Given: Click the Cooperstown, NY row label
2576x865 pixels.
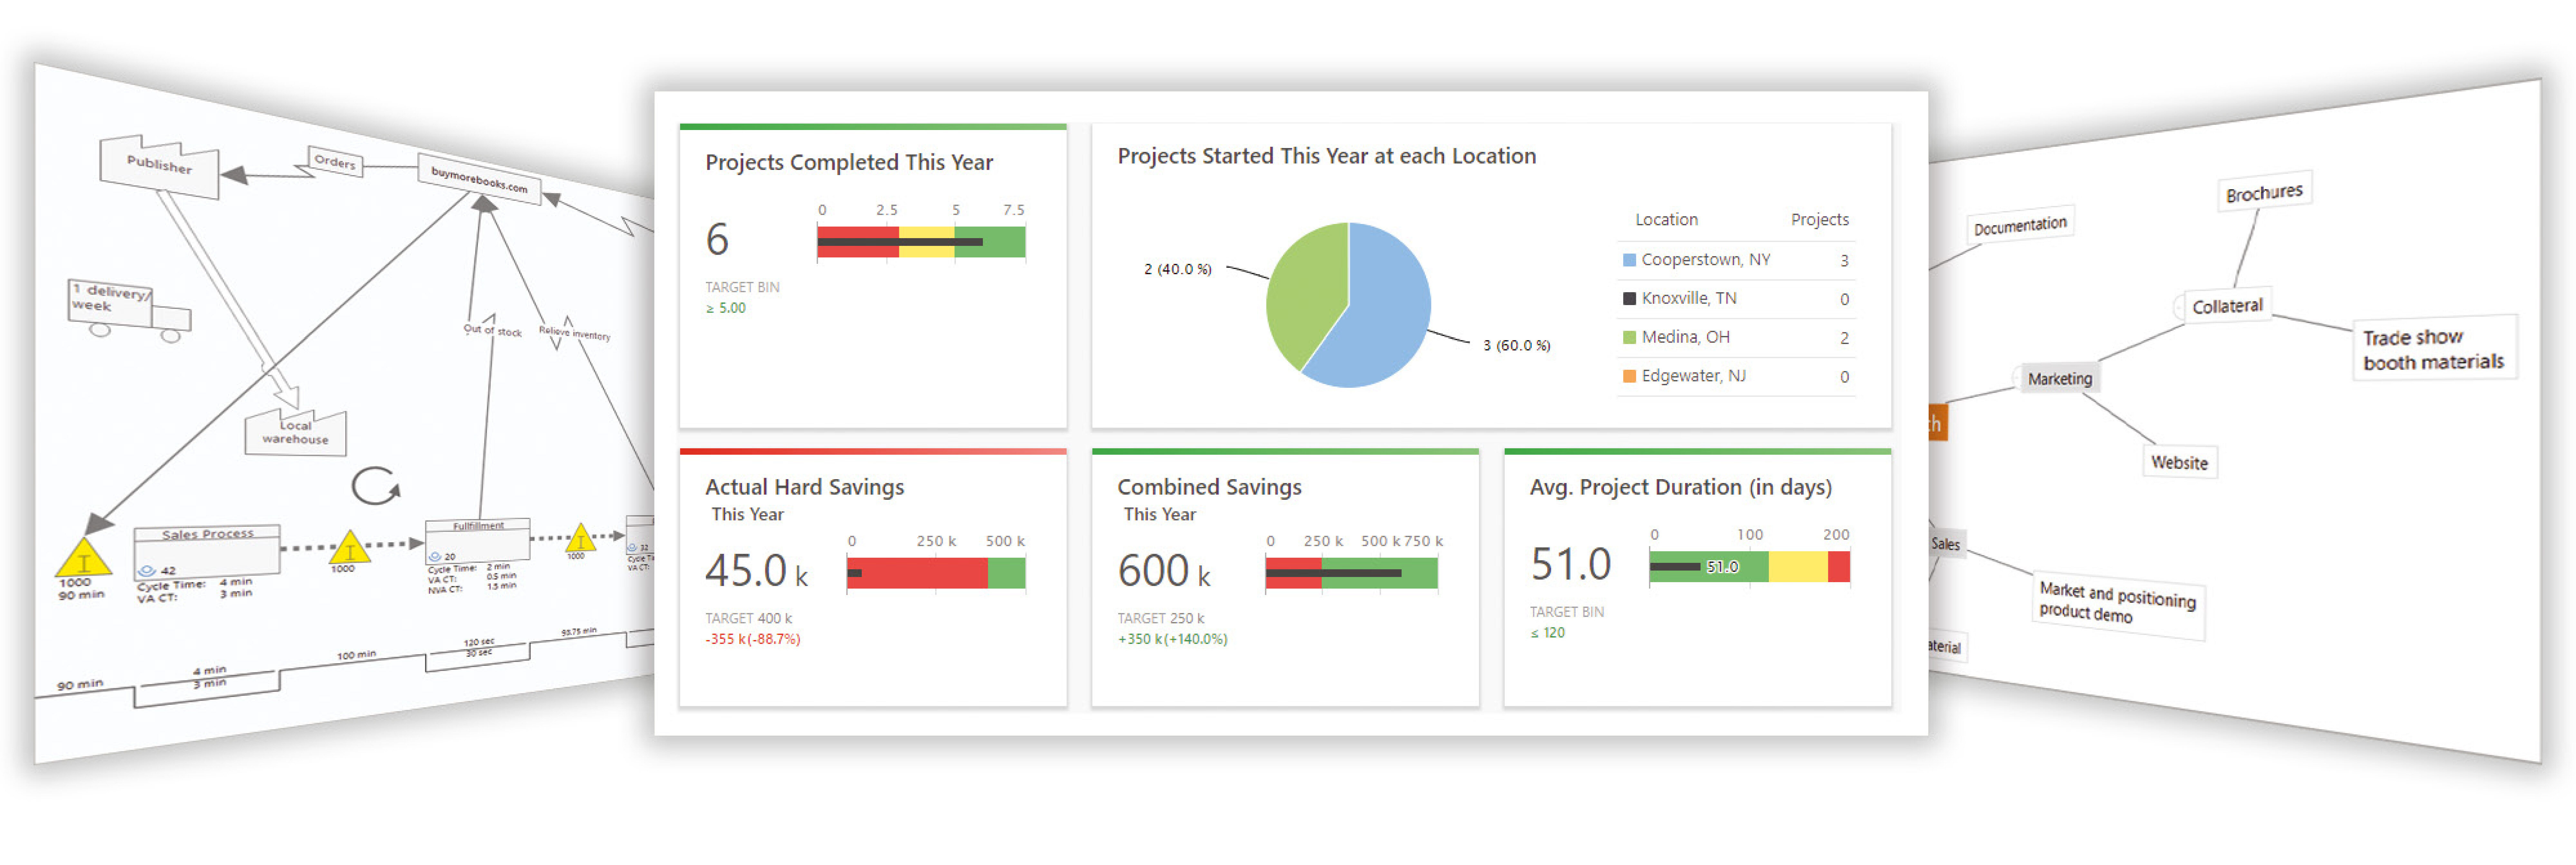Looking at the screenshot, I should [1706, 260].
